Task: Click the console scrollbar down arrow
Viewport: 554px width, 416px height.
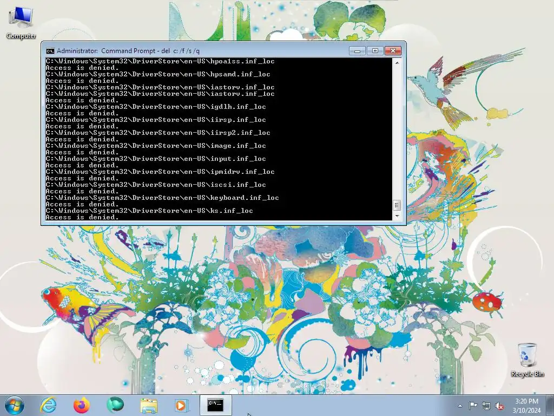Action: (397, 216)
